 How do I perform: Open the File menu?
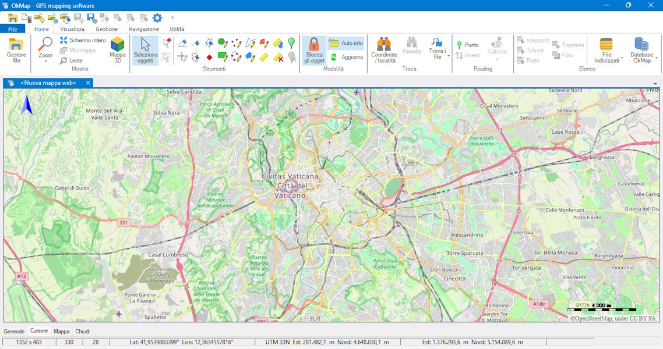pos(13,29)
